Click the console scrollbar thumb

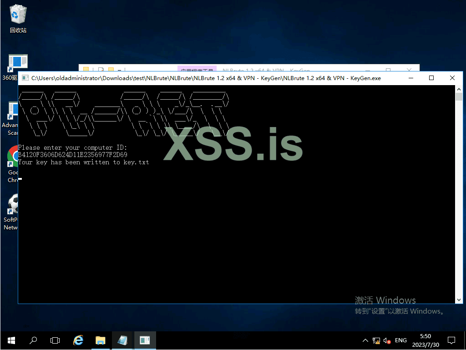point(459,97)
